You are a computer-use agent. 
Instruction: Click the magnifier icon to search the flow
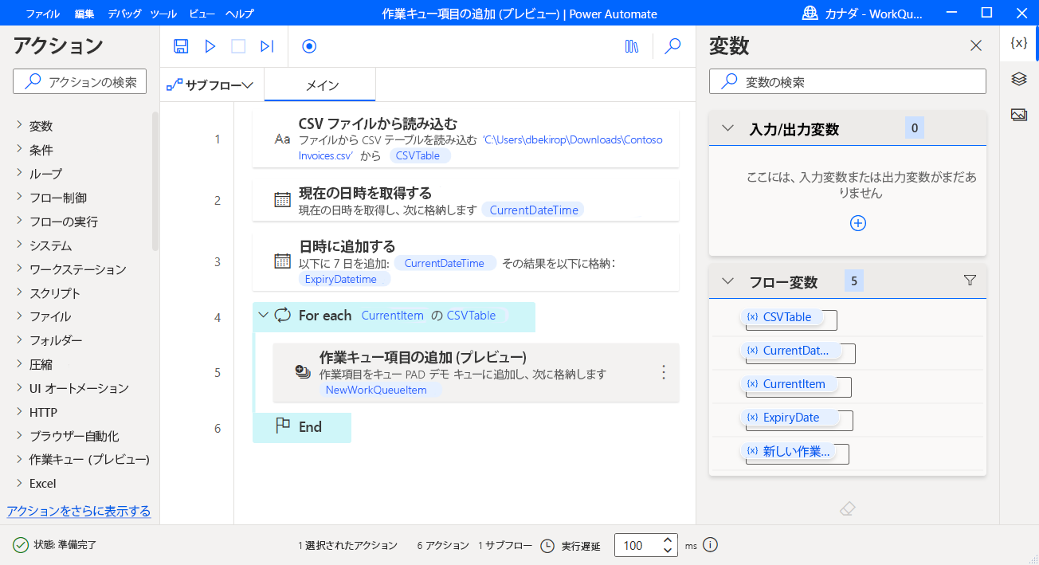click(x=673, y=46)
